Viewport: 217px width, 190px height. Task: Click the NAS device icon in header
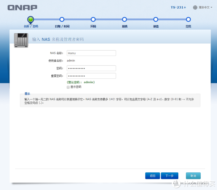point(21,40)
